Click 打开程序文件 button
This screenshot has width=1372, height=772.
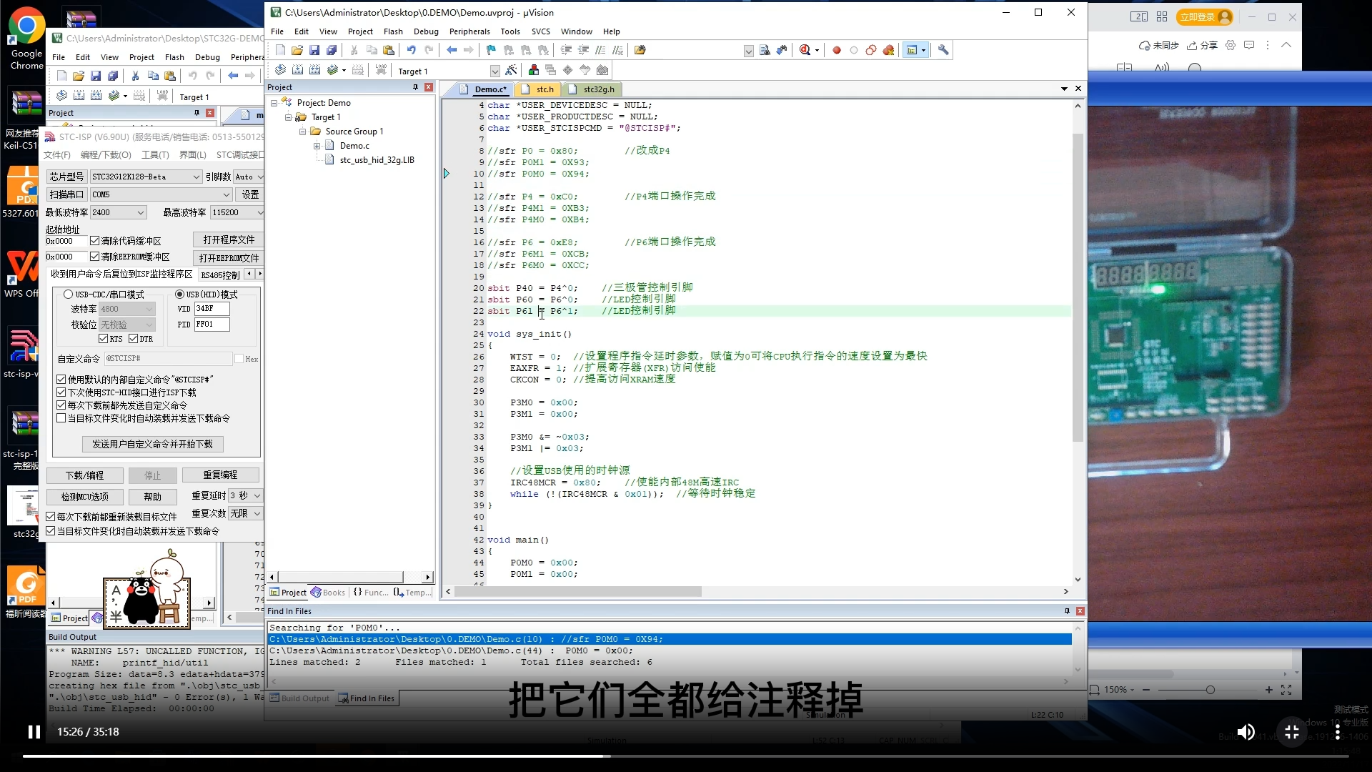tap(229, 239)
